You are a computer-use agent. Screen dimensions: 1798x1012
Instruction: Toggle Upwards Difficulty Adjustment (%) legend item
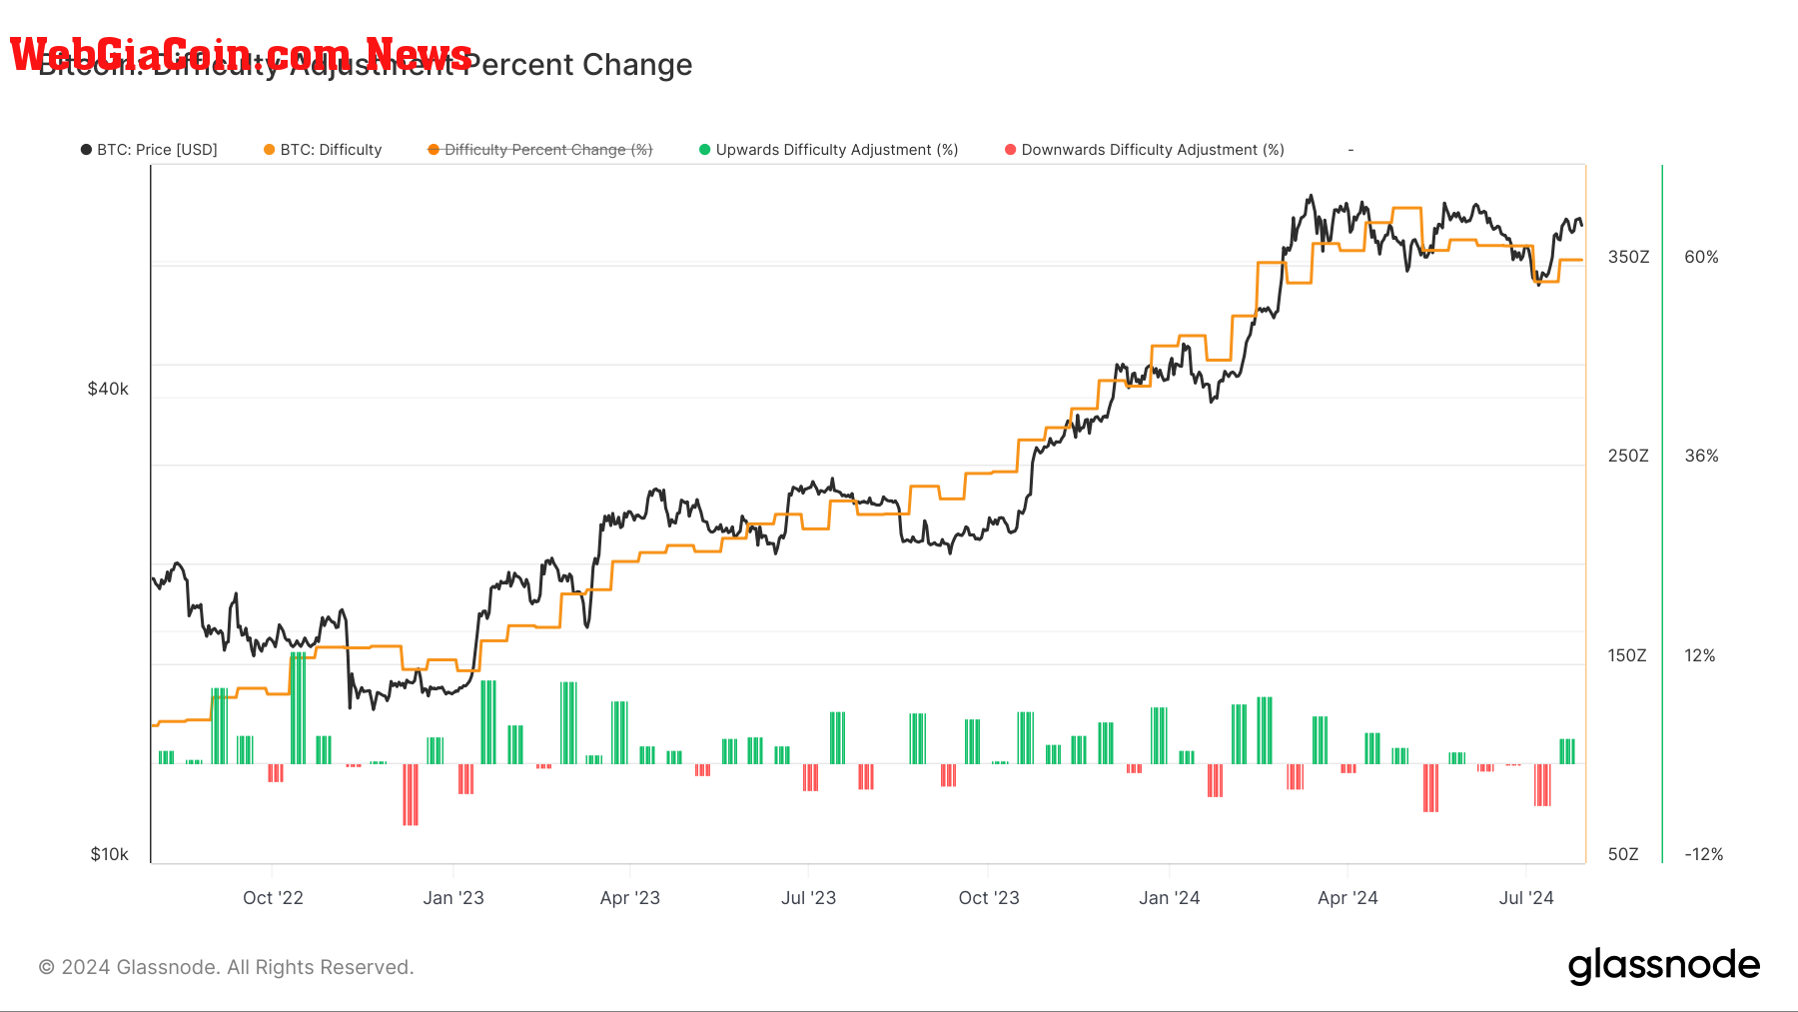tap(829, 150)
